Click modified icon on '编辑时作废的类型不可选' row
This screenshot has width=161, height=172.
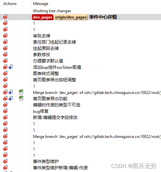coord(5,105)
